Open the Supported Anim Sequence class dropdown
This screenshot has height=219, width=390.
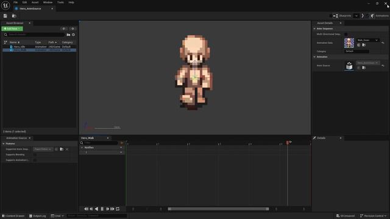[x=43, y=149]
